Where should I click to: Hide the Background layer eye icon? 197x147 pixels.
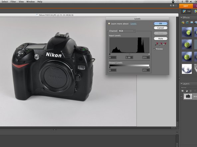click(x=181, y=96)
